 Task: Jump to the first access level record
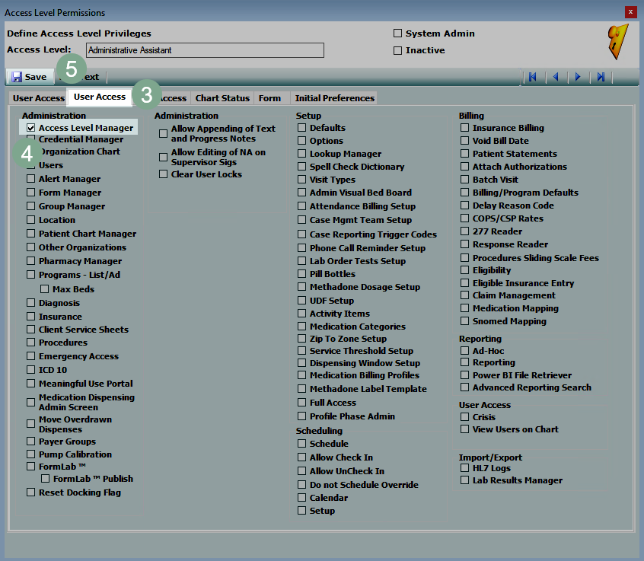point(533,77)
